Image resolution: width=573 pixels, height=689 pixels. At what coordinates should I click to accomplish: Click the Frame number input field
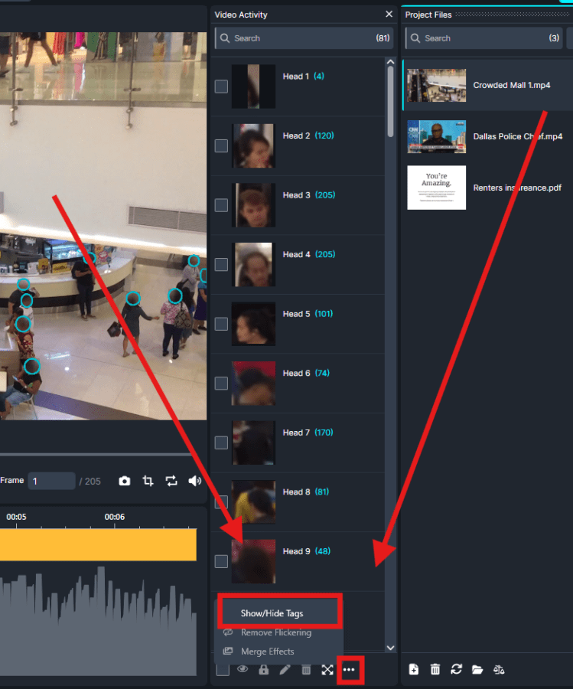[x=52, y=481]
